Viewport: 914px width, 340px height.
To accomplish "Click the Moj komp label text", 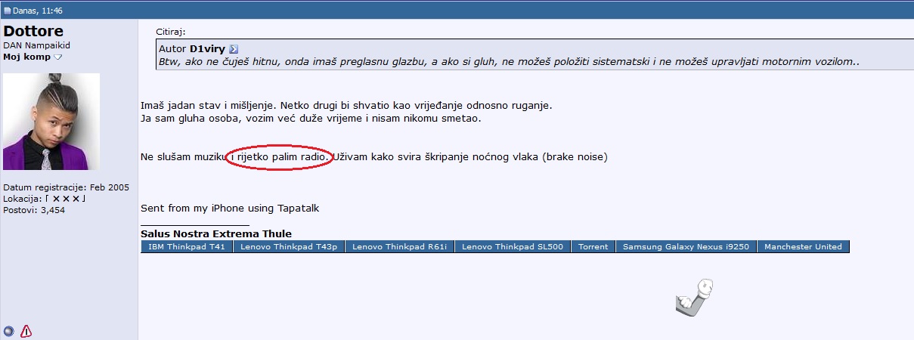I will [x=27, y=57].
